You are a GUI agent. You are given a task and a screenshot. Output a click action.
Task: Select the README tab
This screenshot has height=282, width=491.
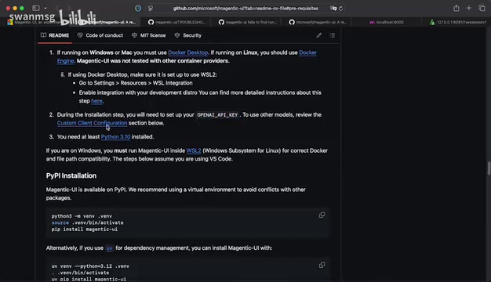pyautogui.click(x=55, y=35)
